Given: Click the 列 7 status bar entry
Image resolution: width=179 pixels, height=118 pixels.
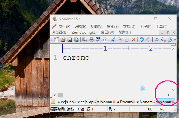Looking at the screenshot, I should click(x=112, y=109).
